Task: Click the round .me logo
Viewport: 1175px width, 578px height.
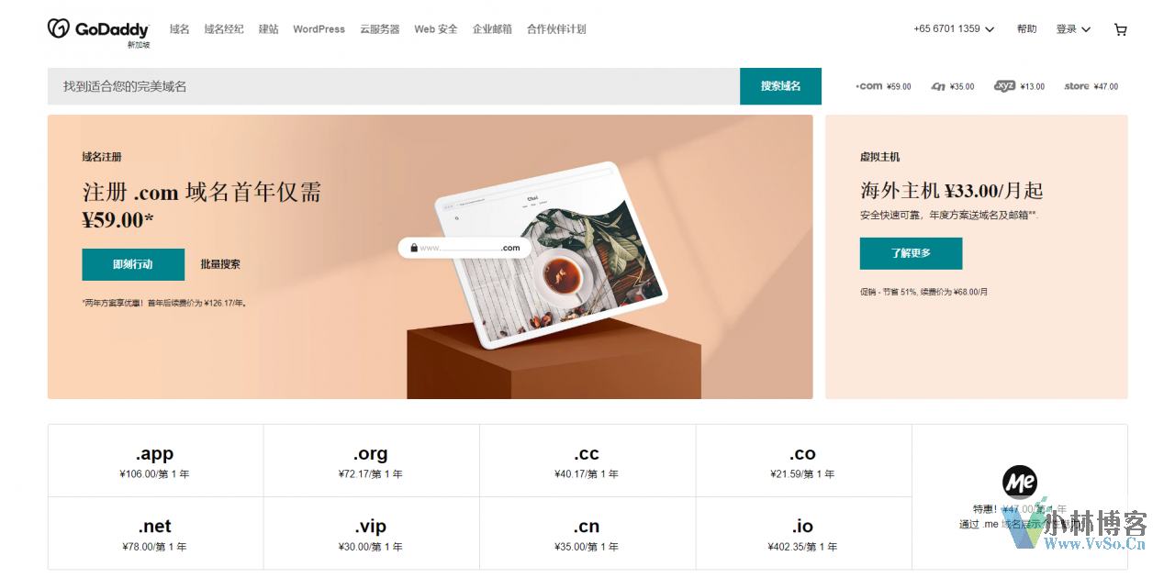Action: pyautogui.click(x=1019, y=482)
